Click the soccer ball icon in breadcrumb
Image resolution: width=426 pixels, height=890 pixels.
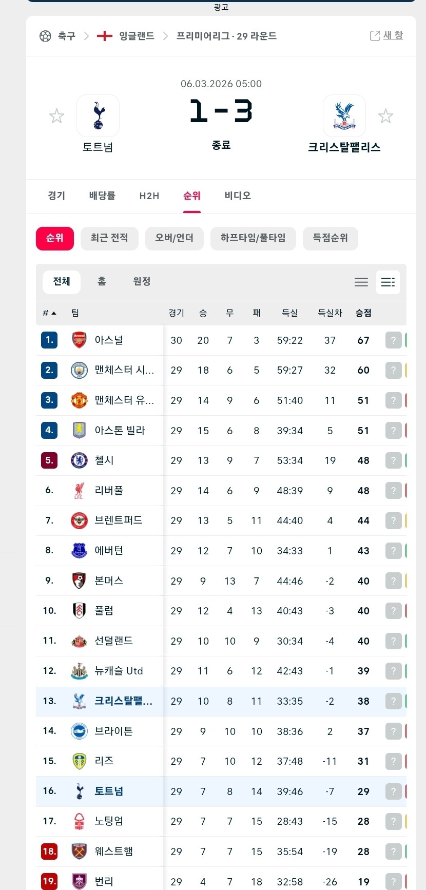[x=45, y=36]
